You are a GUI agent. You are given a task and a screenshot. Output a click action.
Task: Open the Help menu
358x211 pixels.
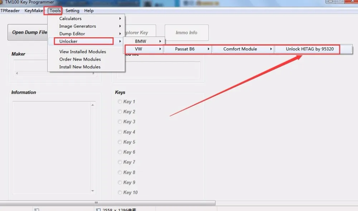tap(89, 11)
